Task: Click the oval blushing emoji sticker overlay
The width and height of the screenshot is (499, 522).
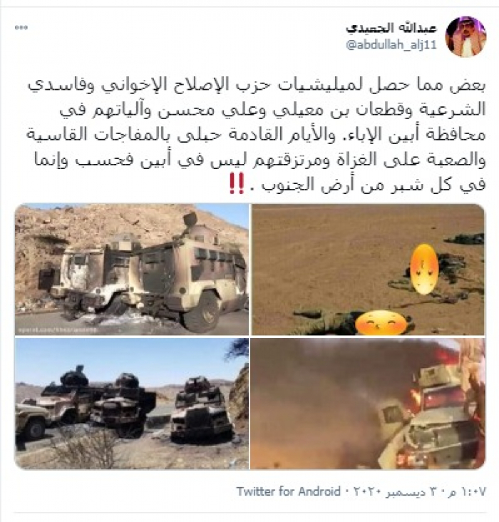Action: point(424,270)
